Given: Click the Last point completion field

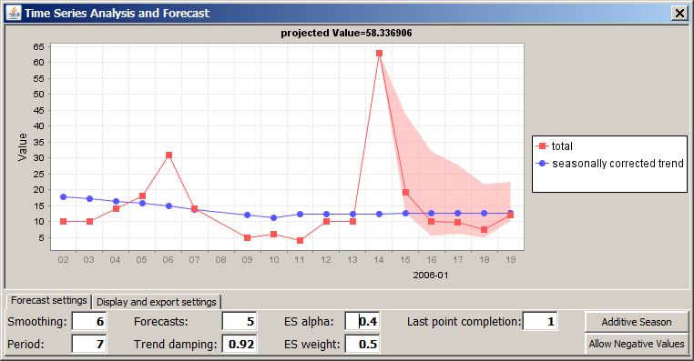Looking at the screenshot, I should click(540, 321).
